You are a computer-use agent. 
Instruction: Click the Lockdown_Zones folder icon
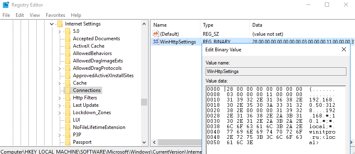tap(68, 113)
